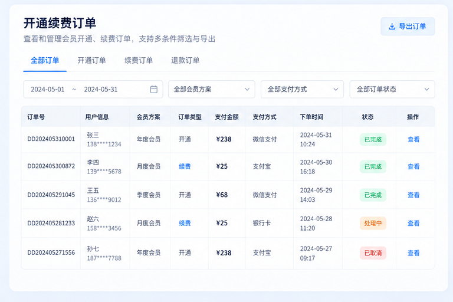Click order number DD202405271556
This screenshot has height=302, width=453.
click(51, 252)
